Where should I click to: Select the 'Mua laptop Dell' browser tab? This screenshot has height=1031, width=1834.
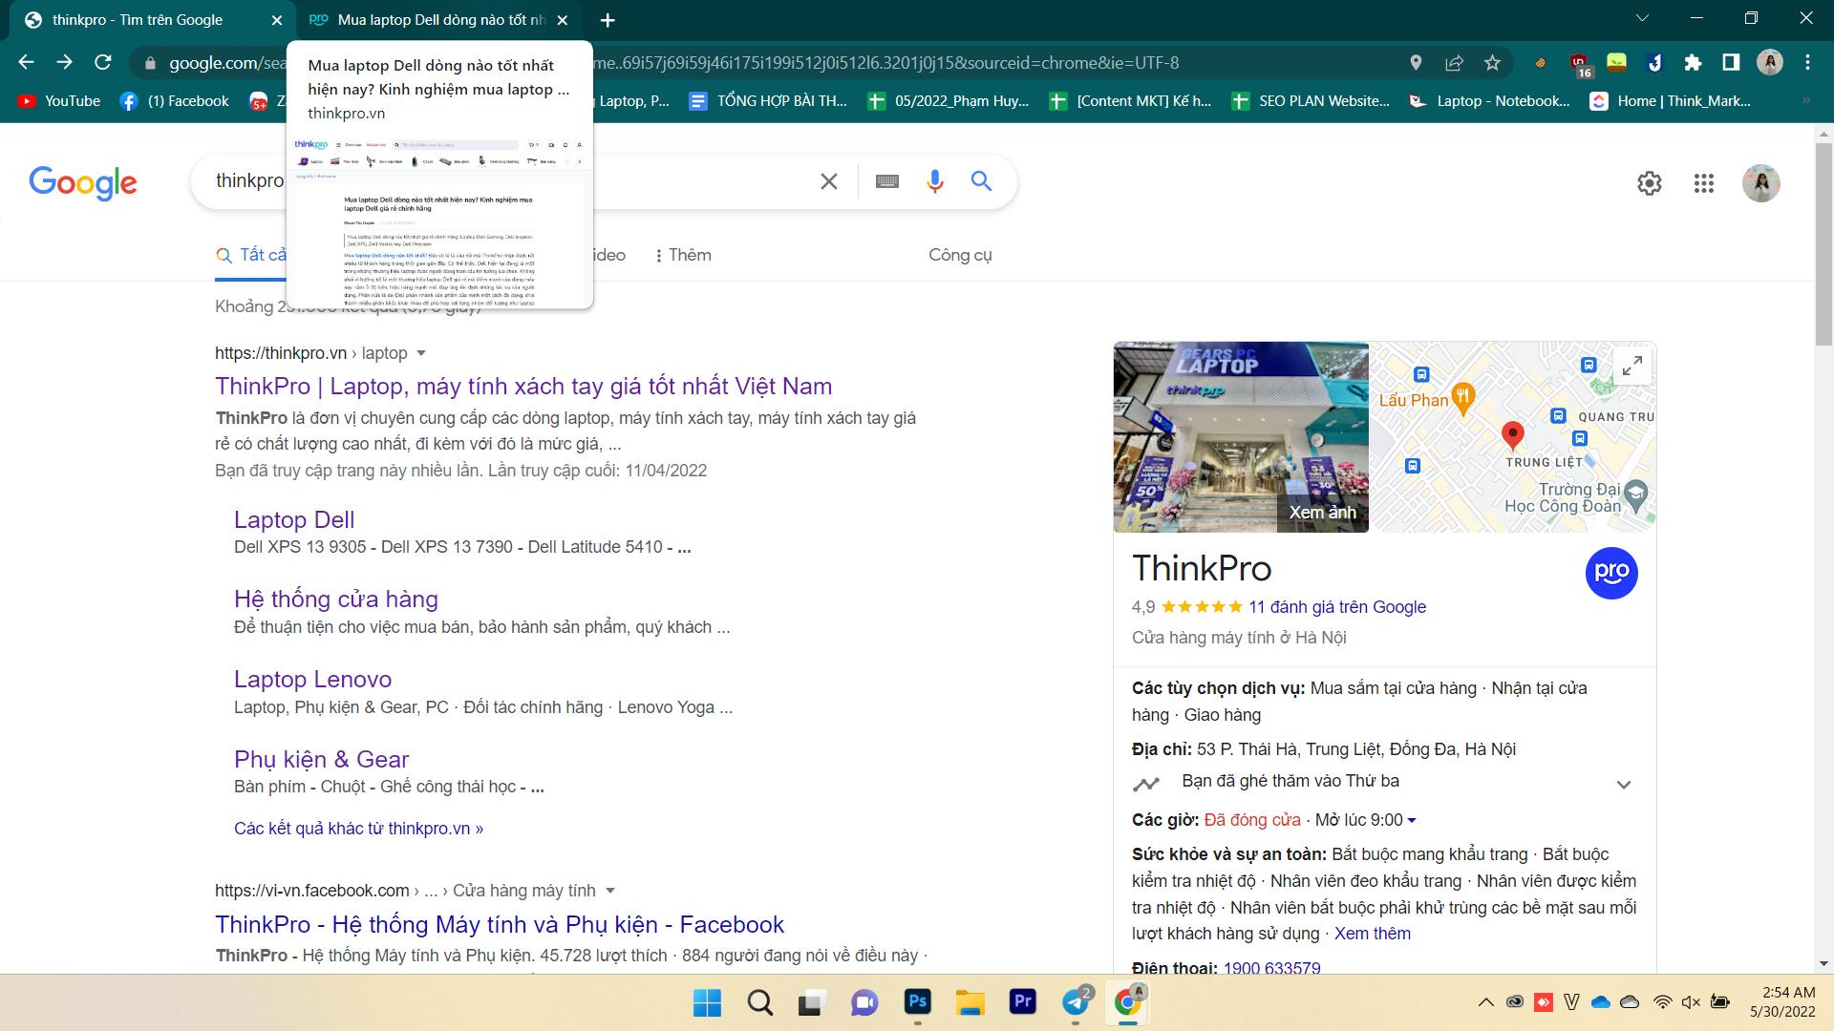coord(440,20)
